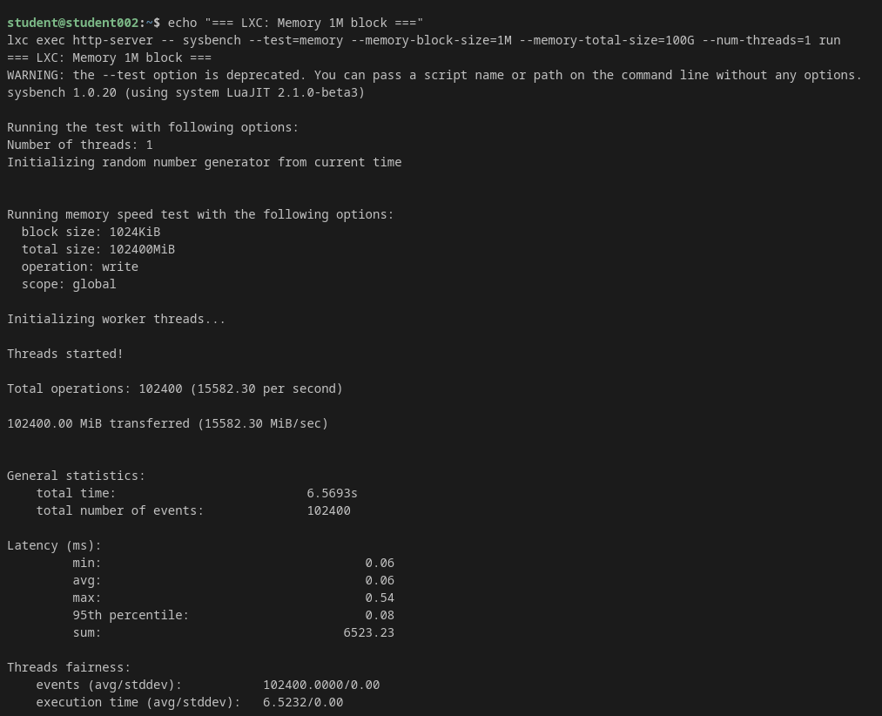Click the --num-threads=1 run text

[x=771, y=41]
